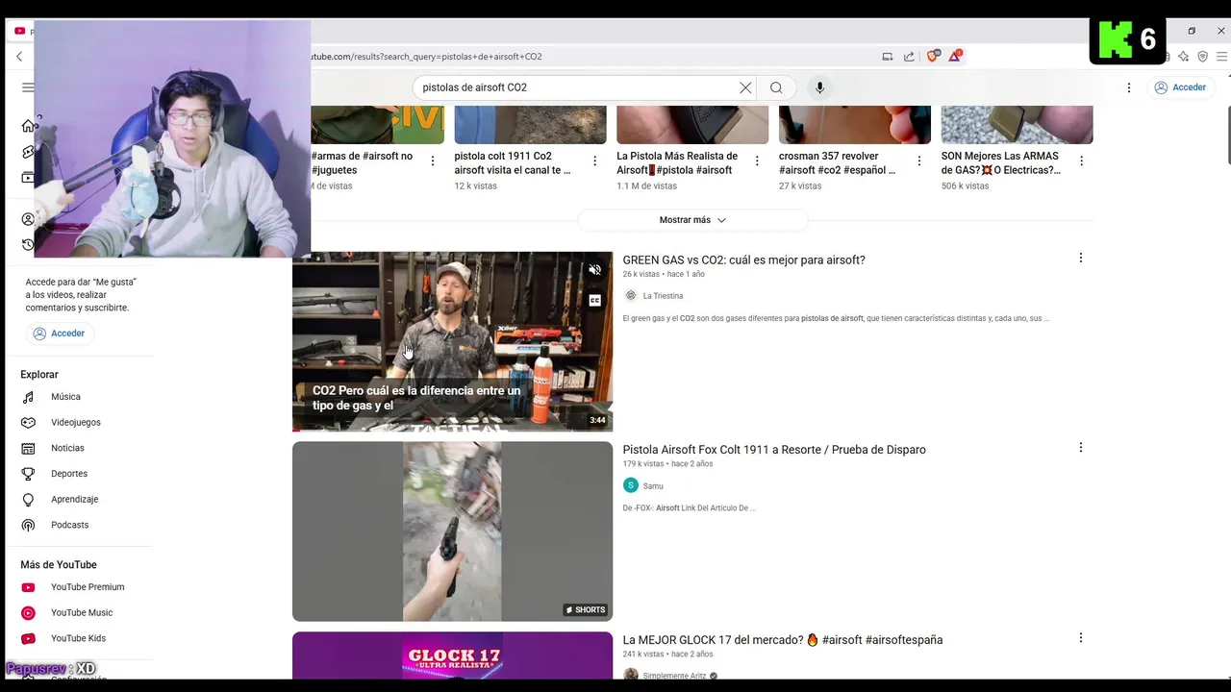Open YouTube settings three-dot menu beside Acceder
Image resolution: width=1231 pixels, height=692 pixels.
(1129, 87)
